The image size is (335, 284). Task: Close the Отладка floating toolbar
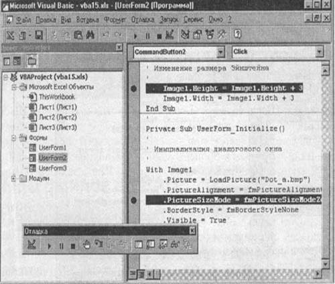[192, 230]
